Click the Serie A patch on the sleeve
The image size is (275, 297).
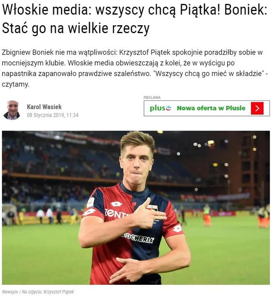91,202
